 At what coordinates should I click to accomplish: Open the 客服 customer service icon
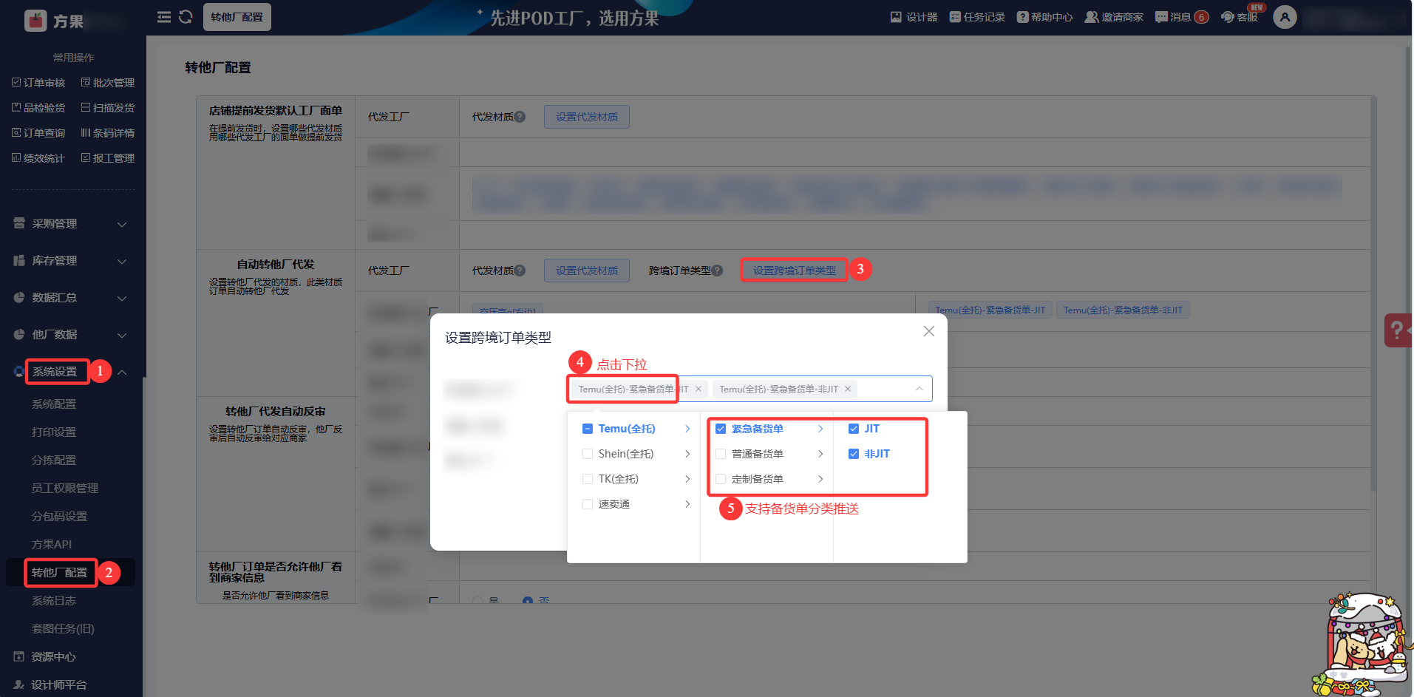[x=1228, y=17]
